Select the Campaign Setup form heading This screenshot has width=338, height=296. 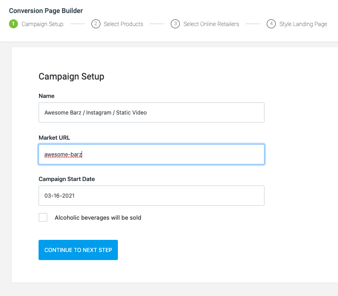(71, 76)
